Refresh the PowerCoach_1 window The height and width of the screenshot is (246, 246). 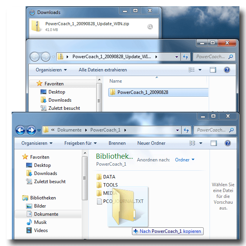(186, 130)
